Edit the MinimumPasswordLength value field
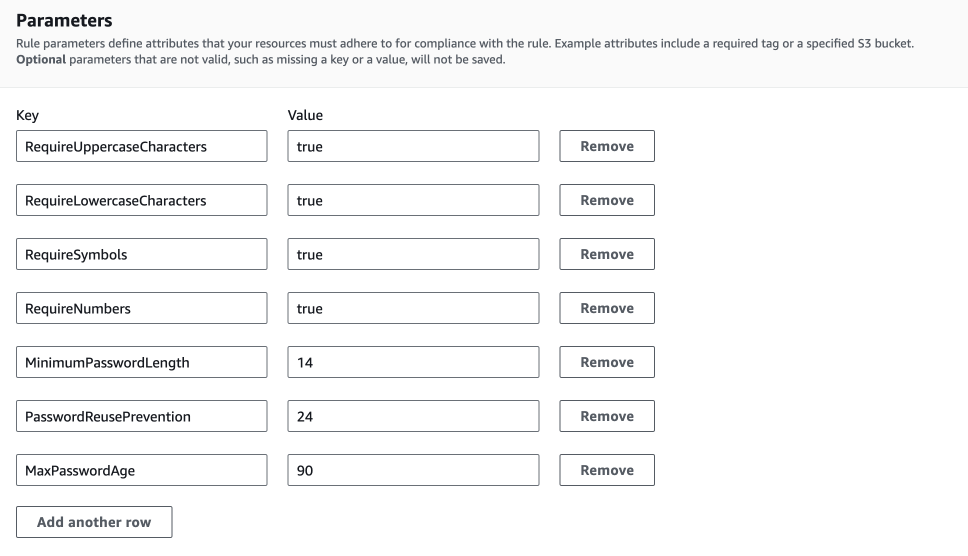 coord(413,362)
